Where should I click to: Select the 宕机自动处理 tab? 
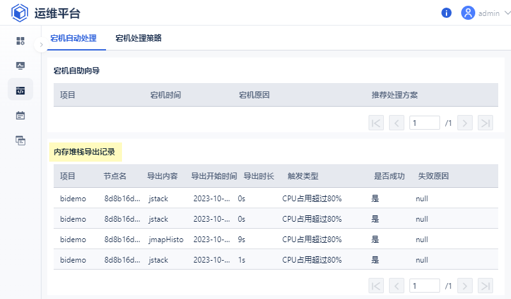pos(73,38)
